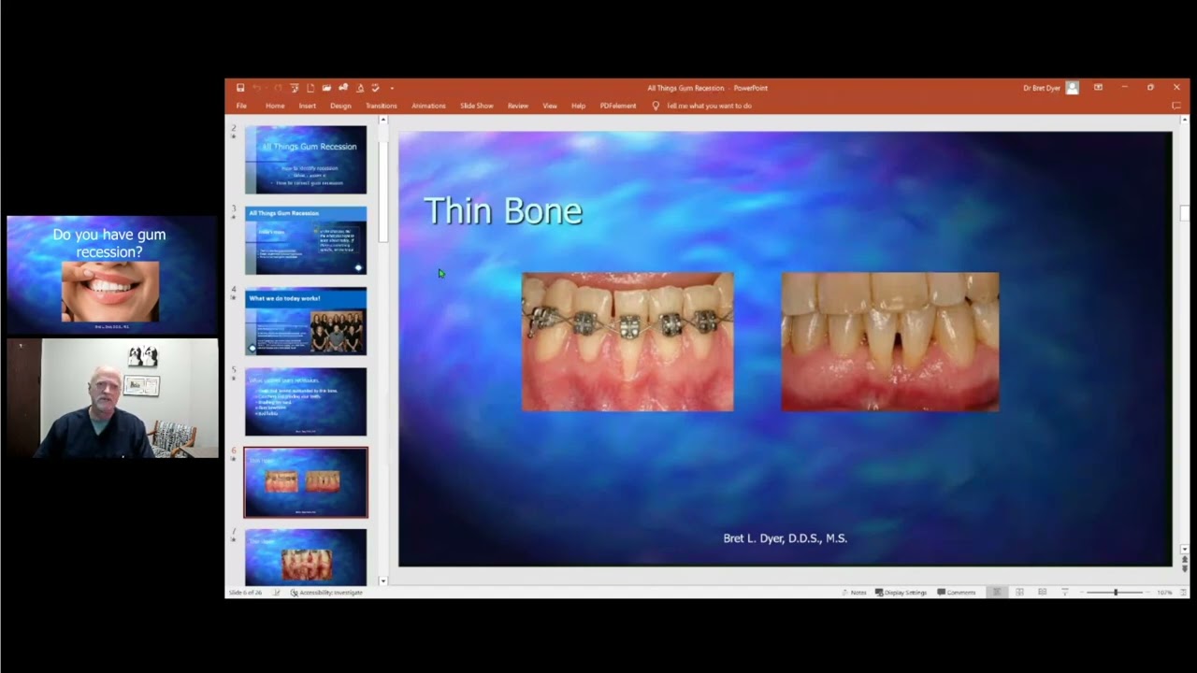Select slide 7 thumbnail
The image size is (1197, 673).
pyautogui.click(x=306, y=557)
